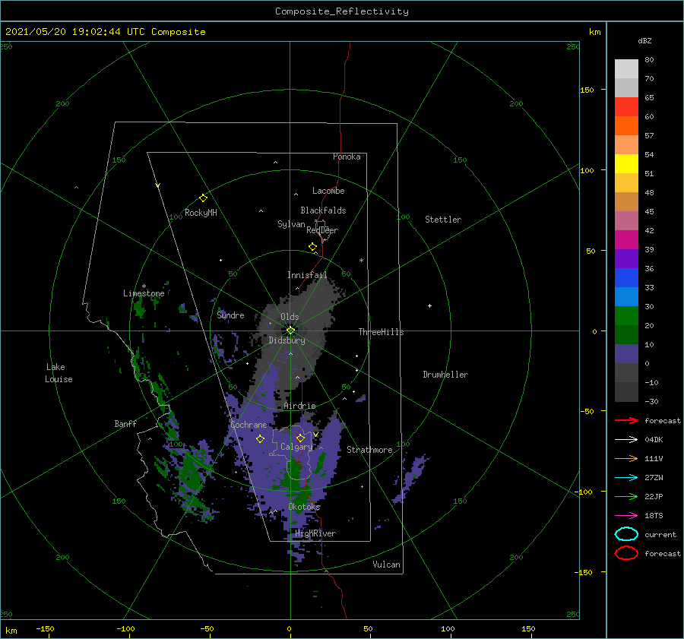The height and width of the screenshot is (639, 684).
Task: Click the Innisfail label
Action: point(307,275)
